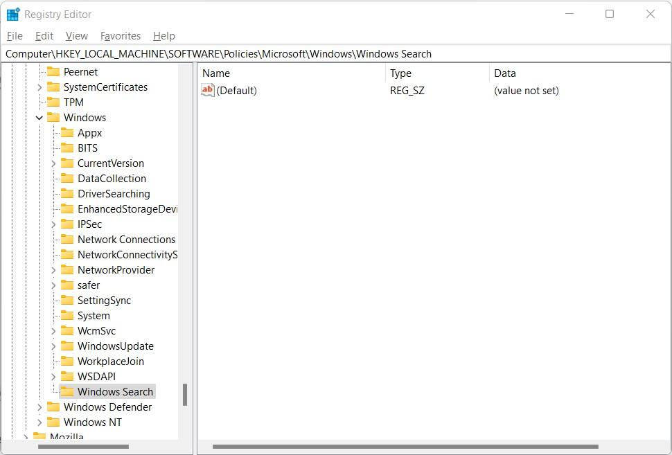Click the Data column header
Image resolution: width=672 pixels, height=455 pixels.
coord(580,73)
